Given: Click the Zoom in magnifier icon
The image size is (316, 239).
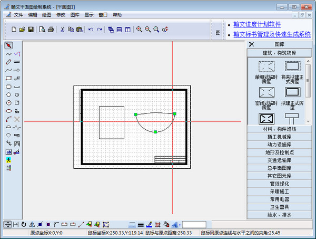Looking at the screenshot, I should (x=140, y=29).
